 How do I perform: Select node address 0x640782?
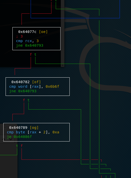coord(21,82)
